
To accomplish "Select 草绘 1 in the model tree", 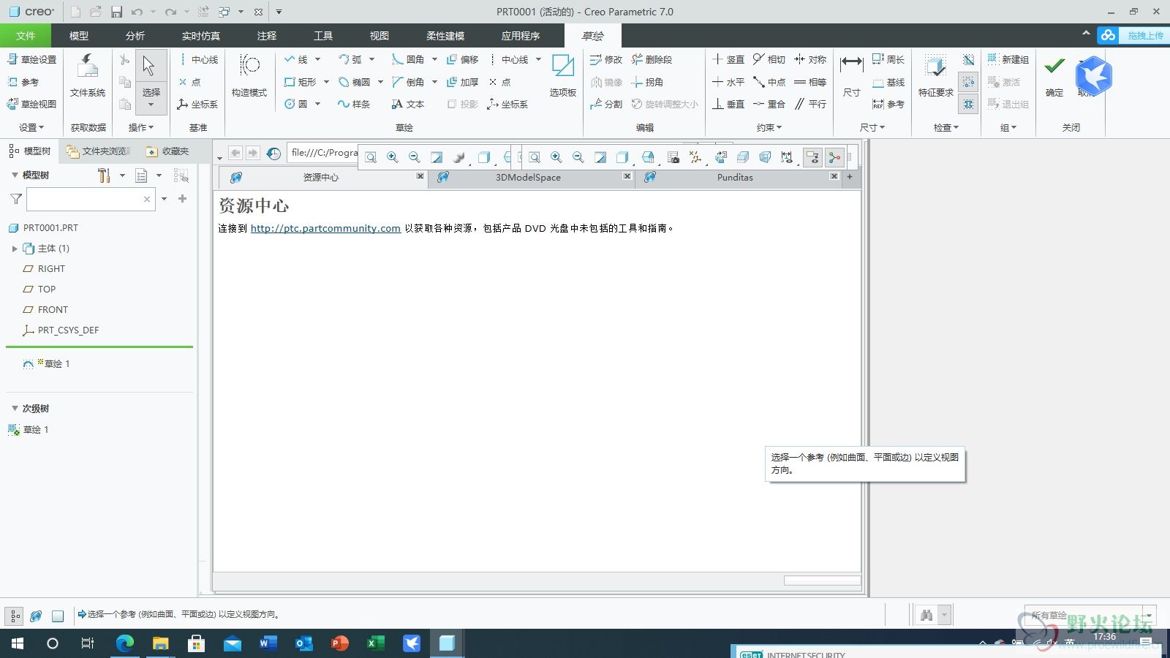I will (56, 363).
